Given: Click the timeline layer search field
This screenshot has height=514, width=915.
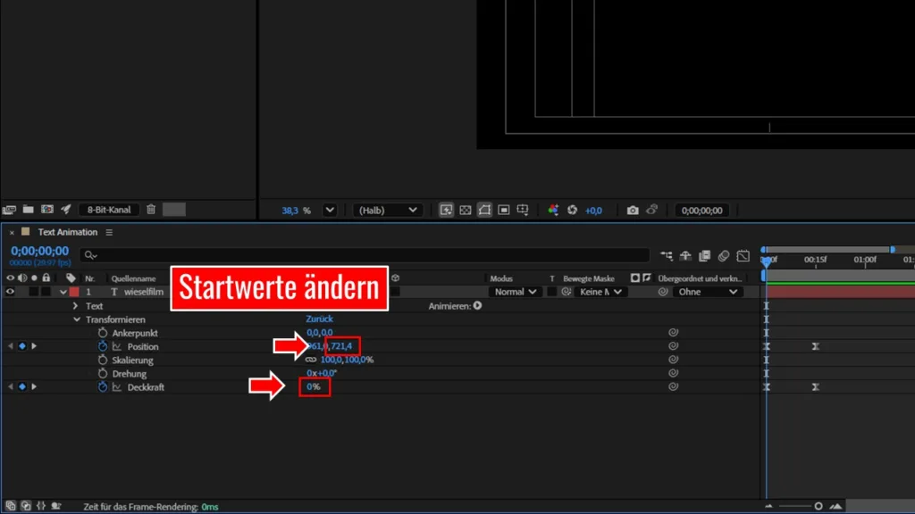Looking at the screenshot, I should click(365, 255).
